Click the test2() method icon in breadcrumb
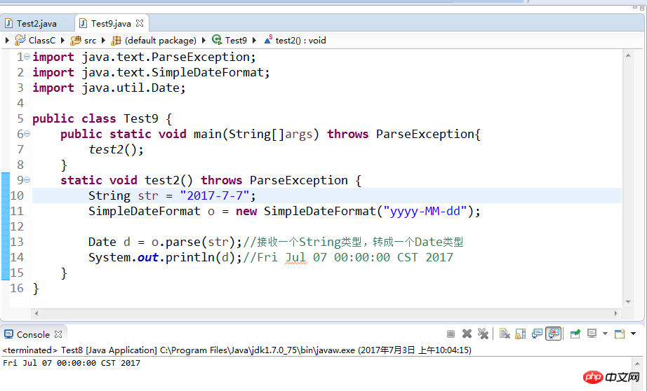The width and height of the screenshot is (647, 391). [268, 39]
